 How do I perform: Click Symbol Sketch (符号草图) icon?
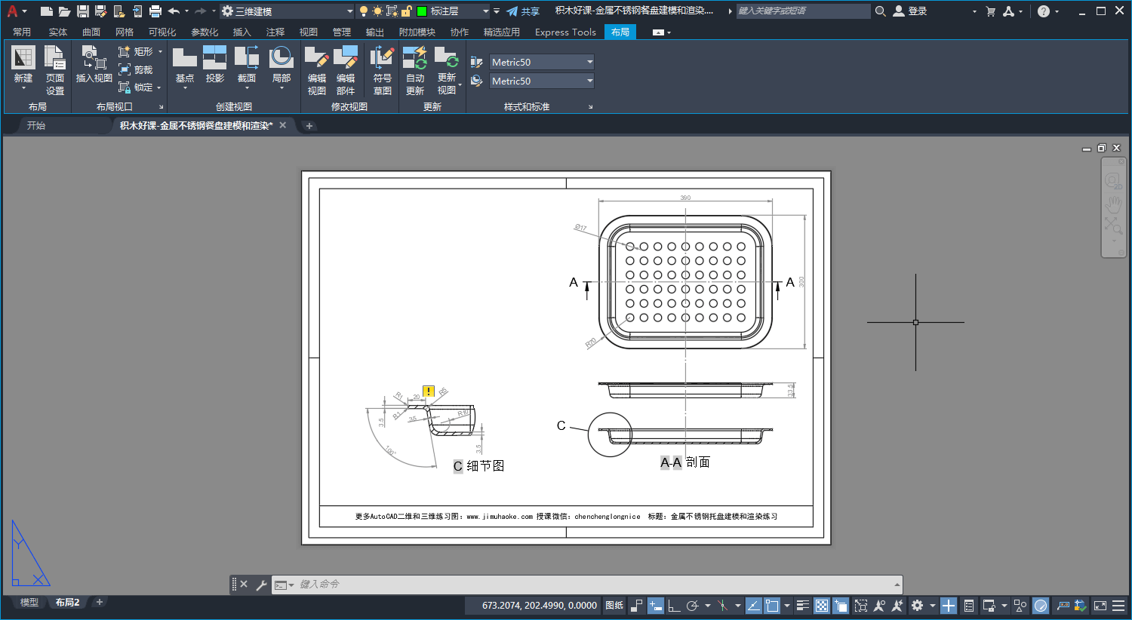click(x=383, y=59)
